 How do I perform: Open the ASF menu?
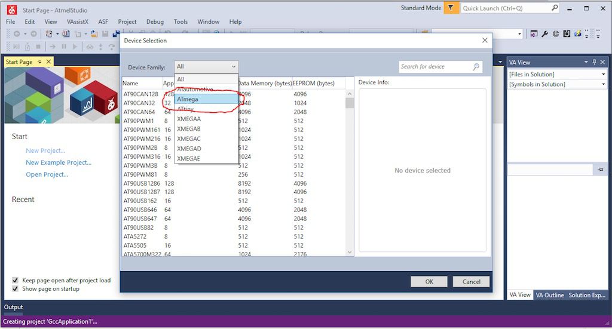point(103,22)
